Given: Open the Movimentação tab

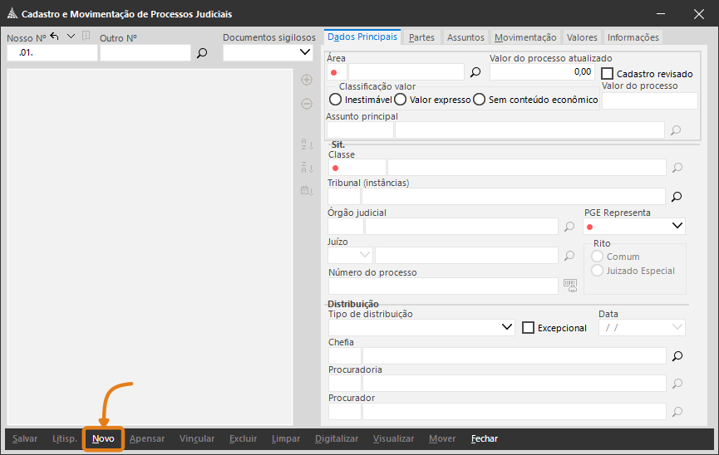Looking at the screenshot, I should 524,37.
